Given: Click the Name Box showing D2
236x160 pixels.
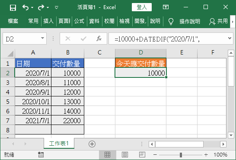Looking at the screenshot, I should tap(22, 38).
